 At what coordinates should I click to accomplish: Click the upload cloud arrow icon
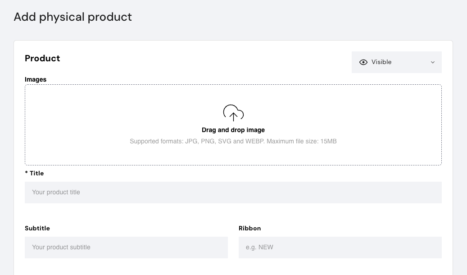(233, 113)
